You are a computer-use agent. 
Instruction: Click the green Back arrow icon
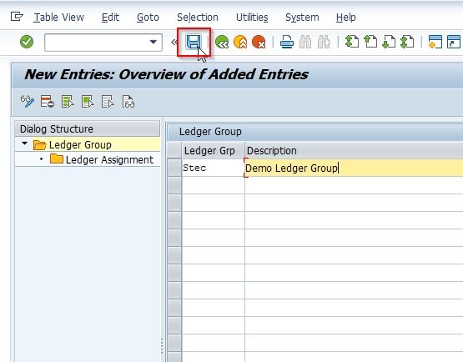[x=222, y=42]
